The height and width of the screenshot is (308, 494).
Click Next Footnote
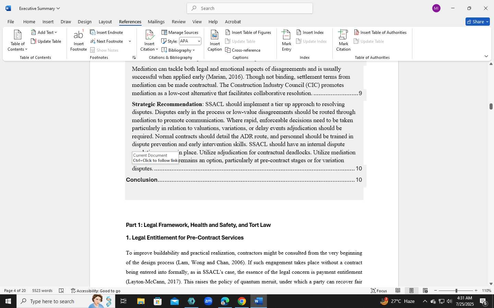(x=107, y=41)
